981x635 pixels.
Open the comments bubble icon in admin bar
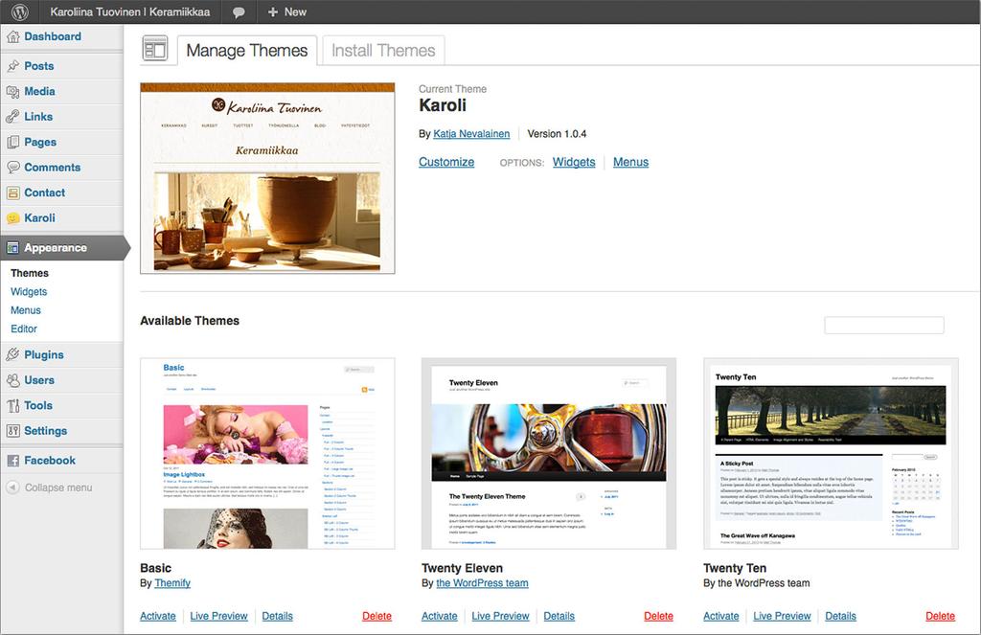pyautogui.click(x=239, y=12)
